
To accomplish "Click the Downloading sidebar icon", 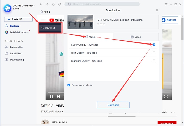I will (6, 59).
